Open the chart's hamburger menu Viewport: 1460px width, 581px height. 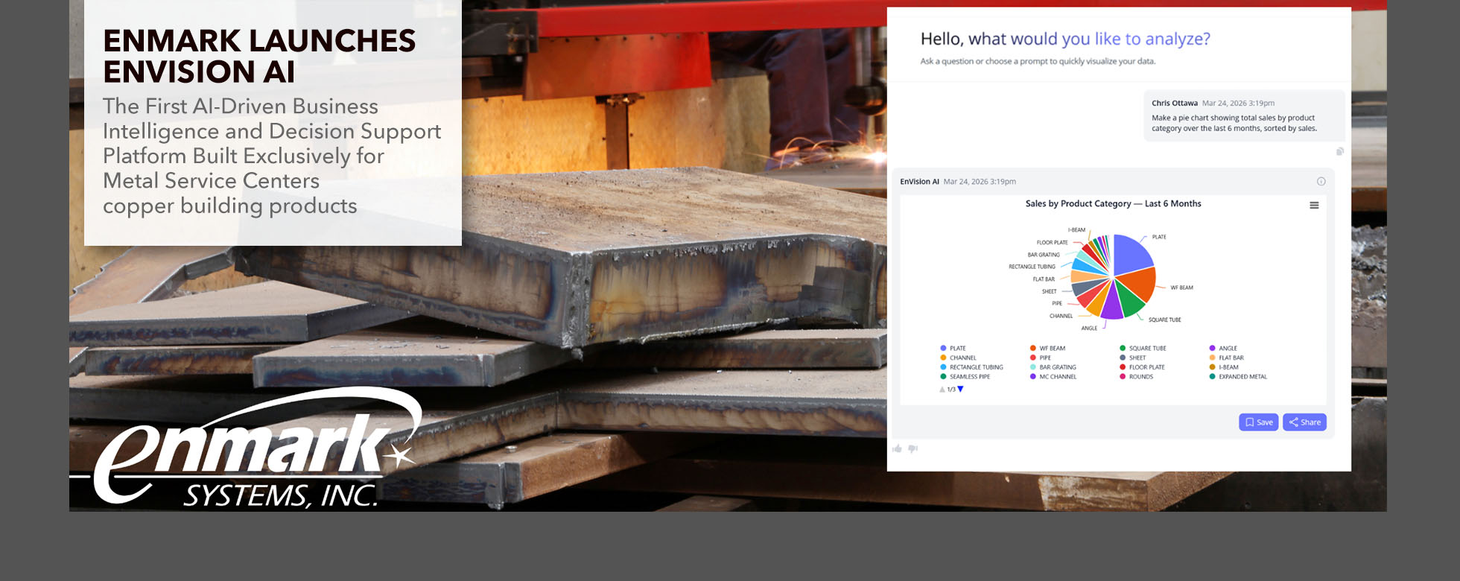1314,206
